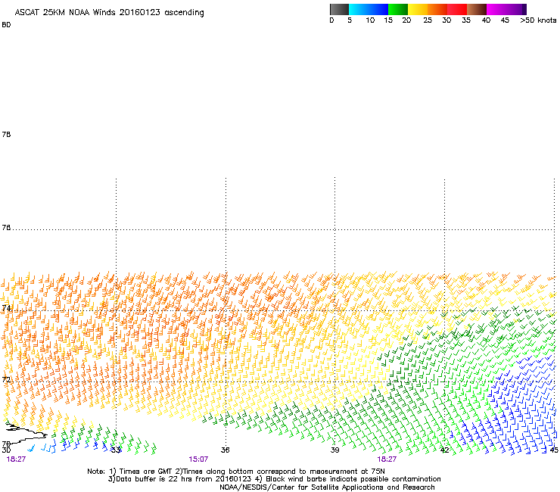Click the latitude label '70' on the left axis

click(6, 444)
